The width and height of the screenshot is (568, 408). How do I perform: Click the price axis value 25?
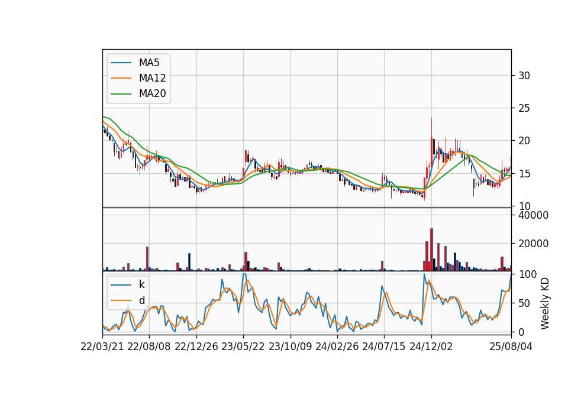coord(524,108)
